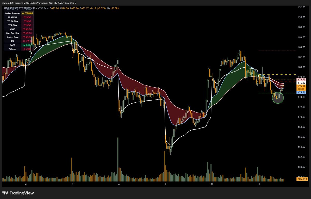This screenshot has width=311, height=199.
Task: Click the pink 676.72 price label
Action: tap(301, 80)
